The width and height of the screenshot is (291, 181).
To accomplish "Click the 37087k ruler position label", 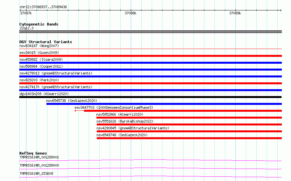I will 26,13.
